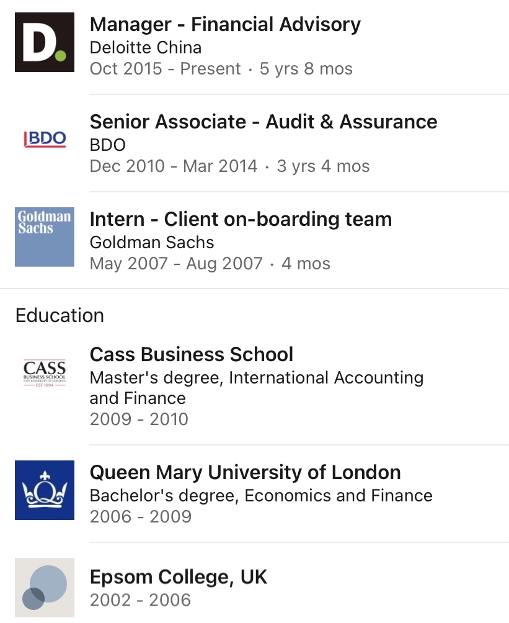The width and height of the screenshot is (509, 623).
Task: Open the Epsom College, UK entry title
Action: [179, 577]
